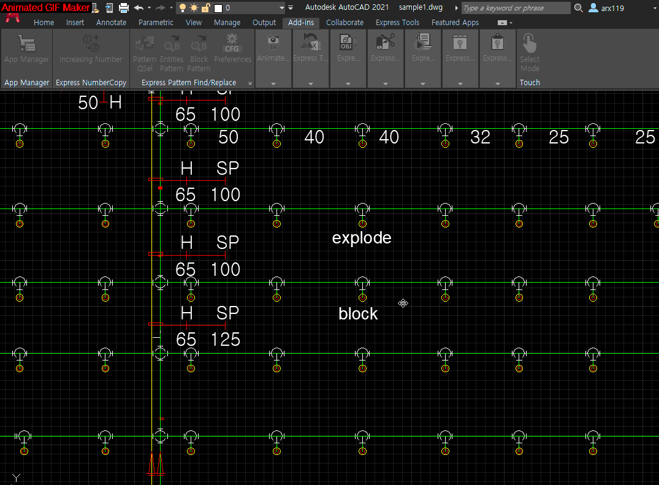
Task: Switch to the Home ribbon tab
Action: [x=44, y=22]
